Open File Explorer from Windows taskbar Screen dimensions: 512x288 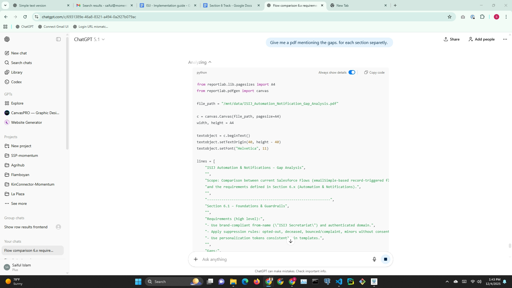click(233, 282)
